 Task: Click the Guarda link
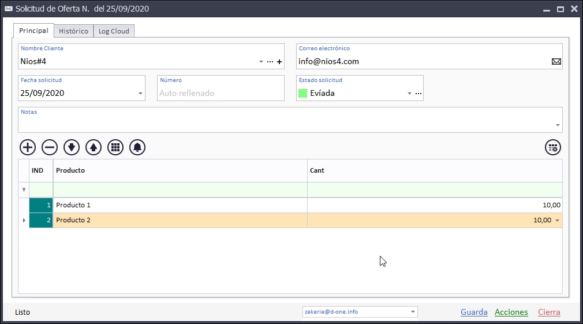474,312
